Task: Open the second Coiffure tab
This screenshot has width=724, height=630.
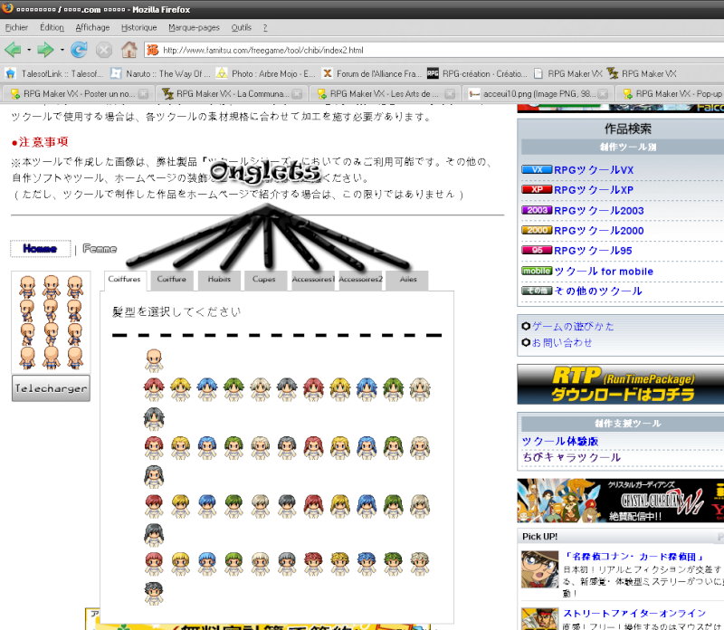Action: point(171,280)
